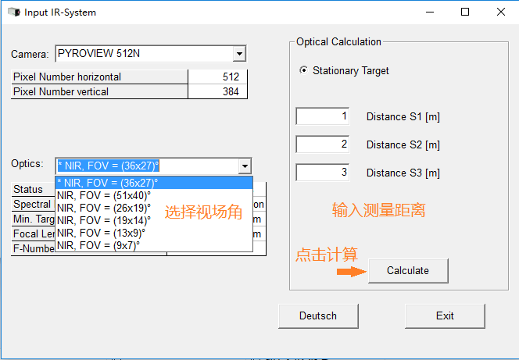Select the Stationary Target radio button
This screenshot has width=519, height=360.
(x=304, y=70)
